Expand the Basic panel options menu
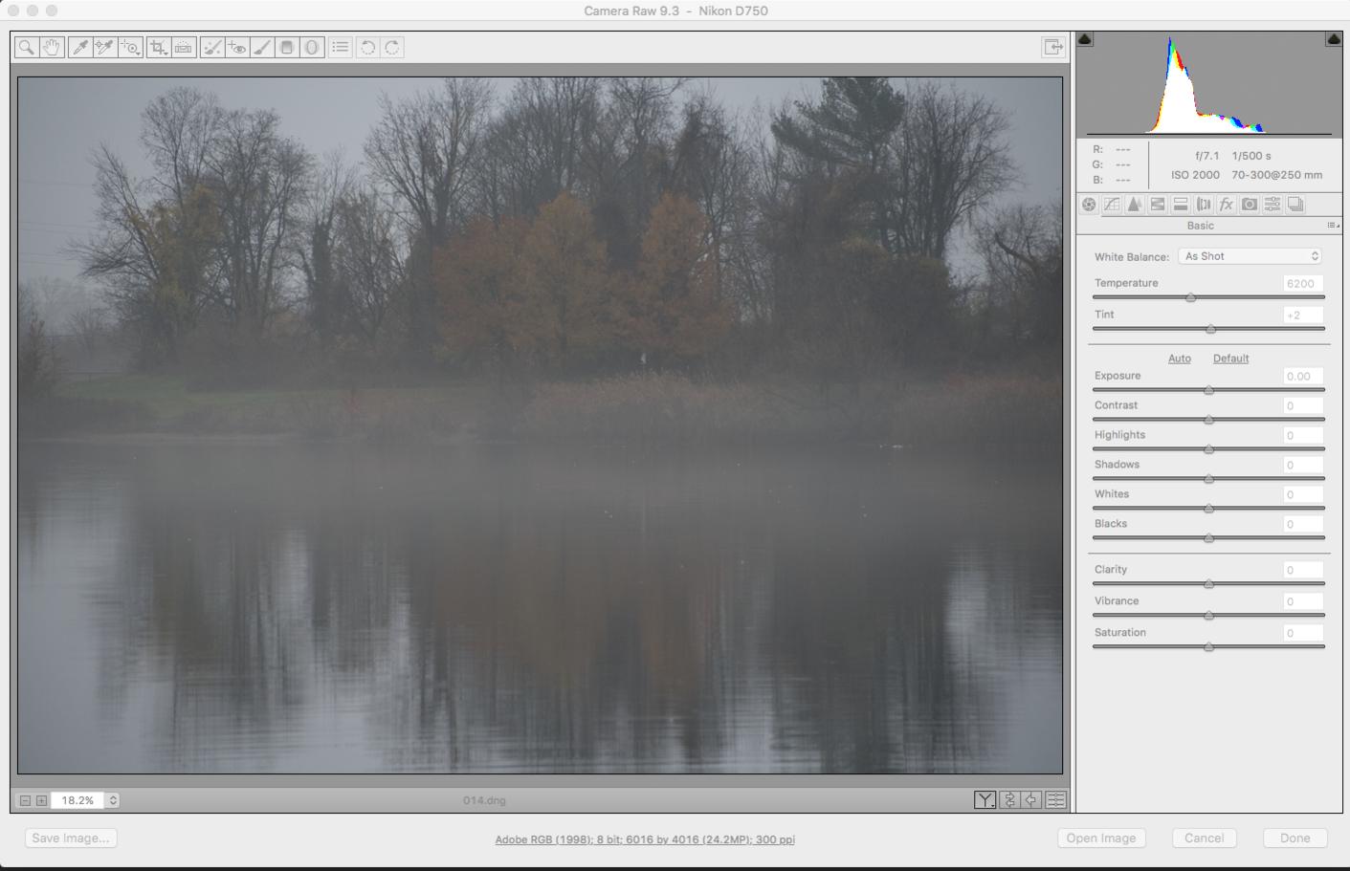The image size is (1350, 871). (1333, 226)
